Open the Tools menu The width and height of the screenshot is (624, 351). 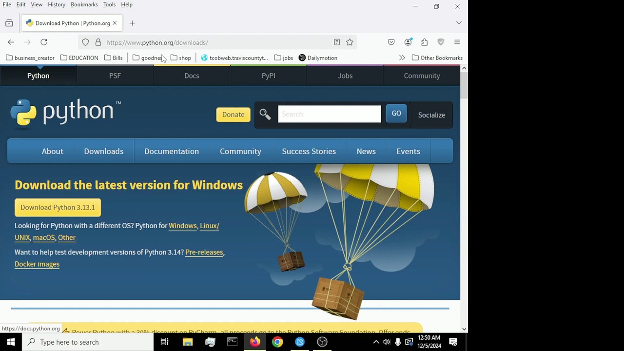(x=109, y=4)
